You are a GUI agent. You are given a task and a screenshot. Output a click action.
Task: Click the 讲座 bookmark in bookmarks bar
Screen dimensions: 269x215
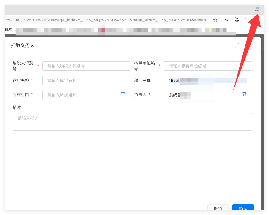(8, 30)
